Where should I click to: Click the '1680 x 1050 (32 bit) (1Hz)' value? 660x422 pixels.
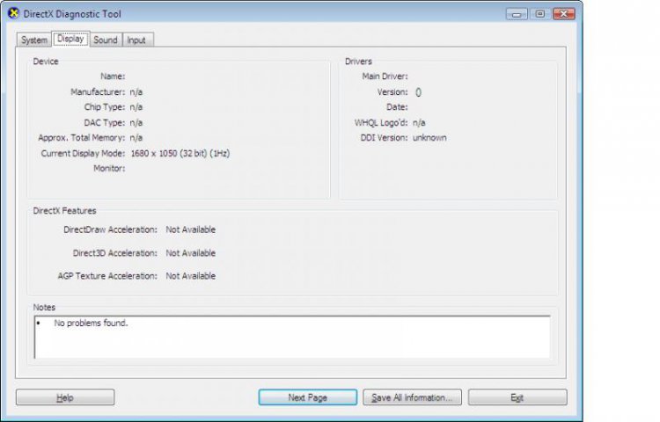(180, 154)
